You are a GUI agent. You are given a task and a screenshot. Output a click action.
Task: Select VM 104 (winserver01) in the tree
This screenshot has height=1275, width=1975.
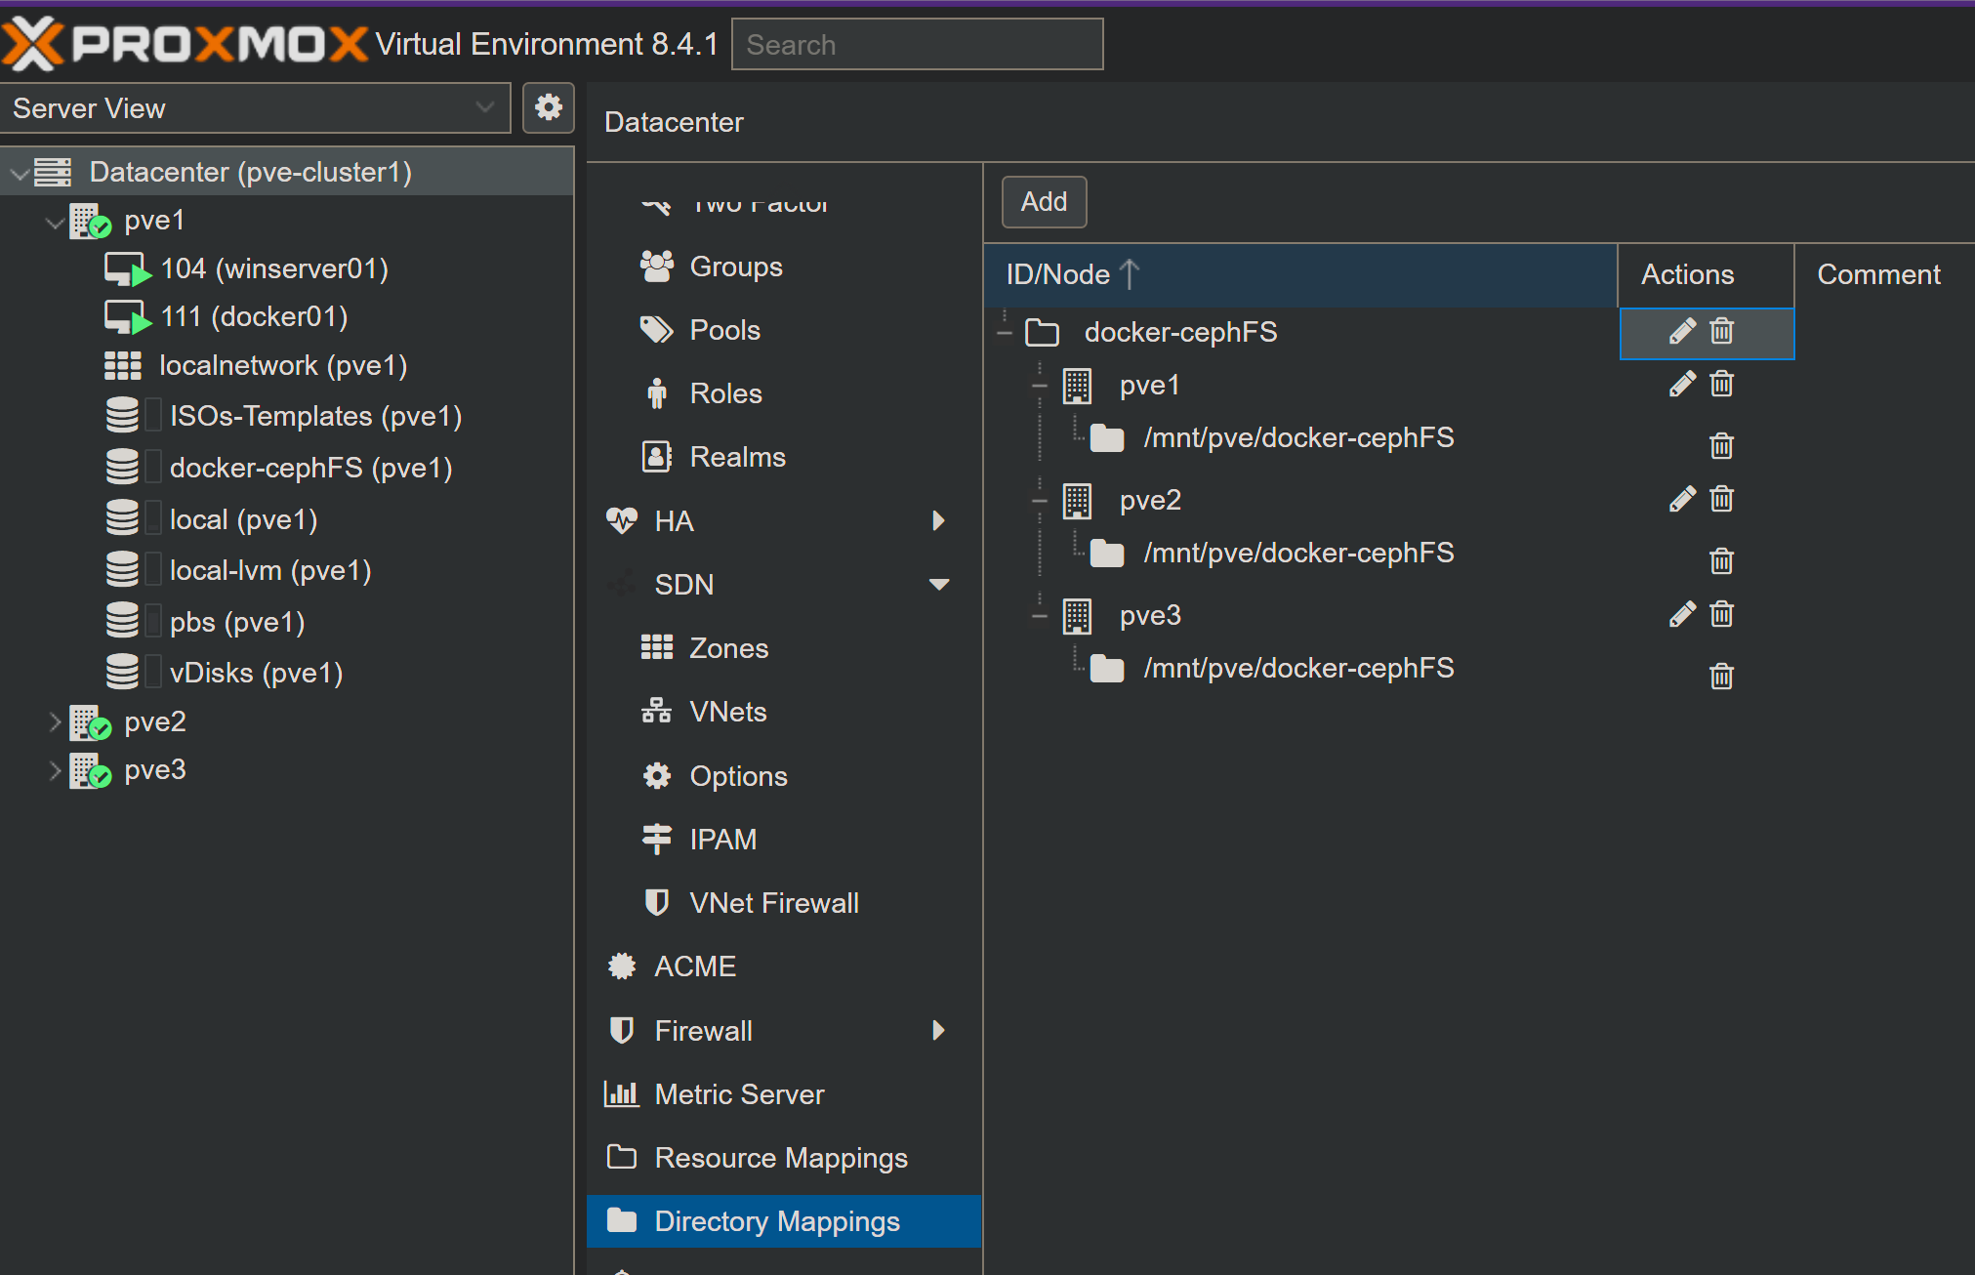[x=274, y=268]
